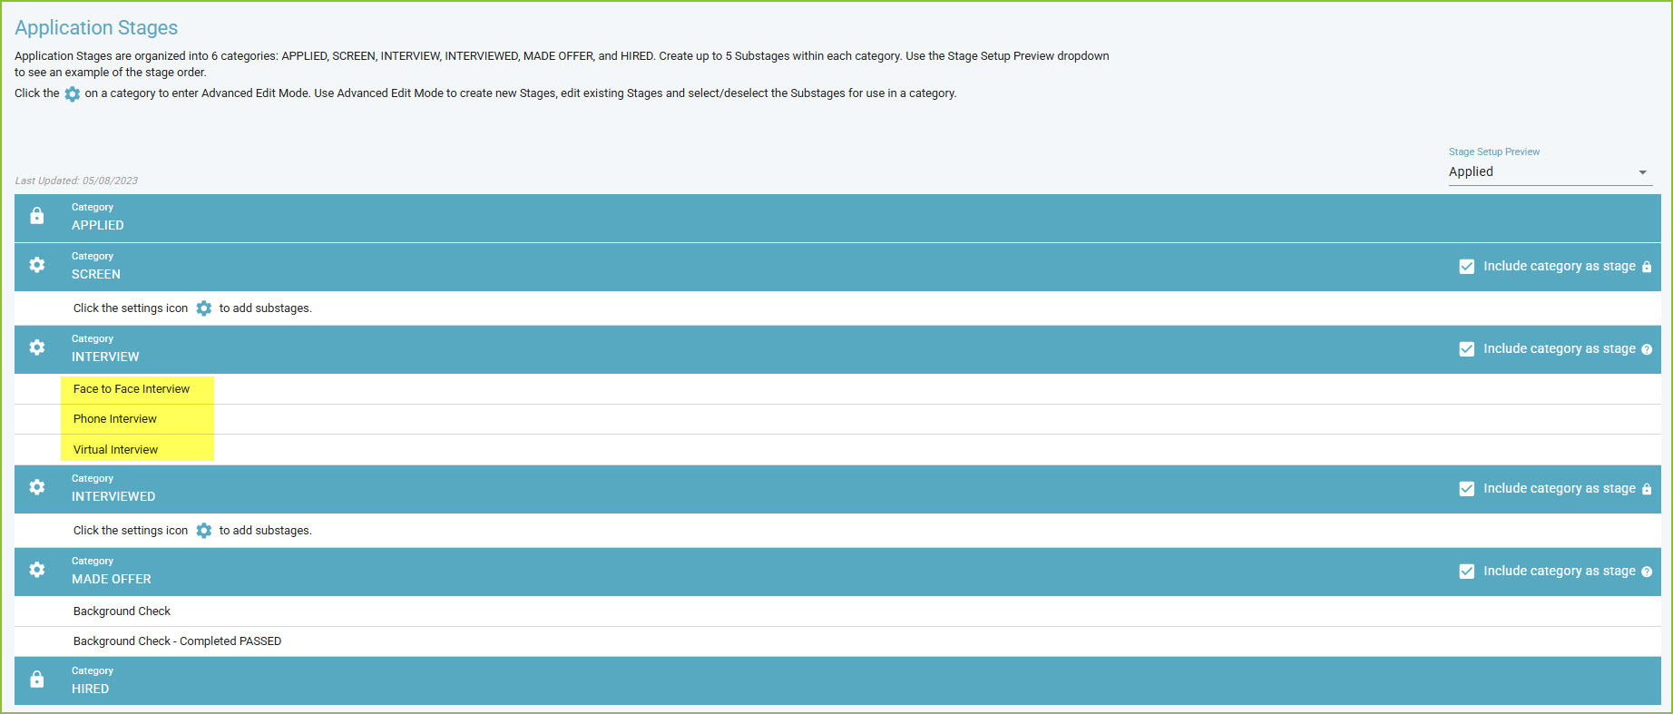Open settings gear for INTERVIEWED category
1673x714 pixels.
pyautogui.click(x=36, y=487)
